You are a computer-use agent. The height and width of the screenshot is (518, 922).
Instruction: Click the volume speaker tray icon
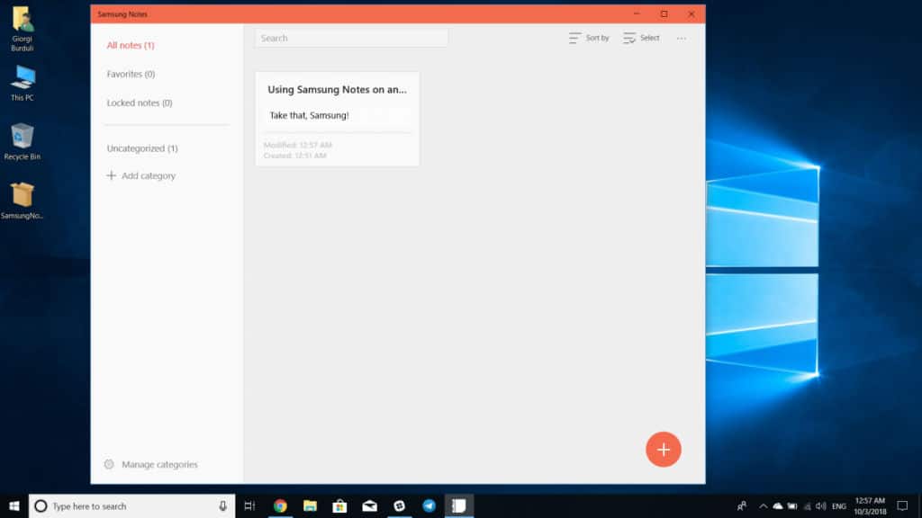(x=821, y=506)
